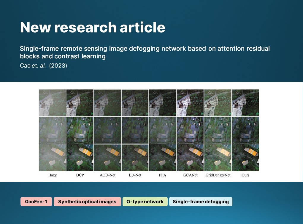Open the bottom-row GridDehazeNet result image
303x224 pixels.
[x=218, y=158]
